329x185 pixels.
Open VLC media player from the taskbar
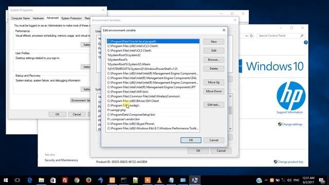pyautogui.click(x=159, y=180)
